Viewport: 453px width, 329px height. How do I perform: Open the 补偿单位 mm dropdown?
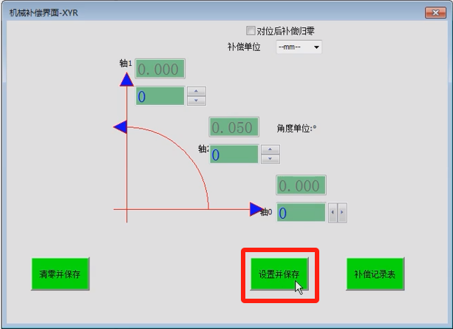click(299, 47)
